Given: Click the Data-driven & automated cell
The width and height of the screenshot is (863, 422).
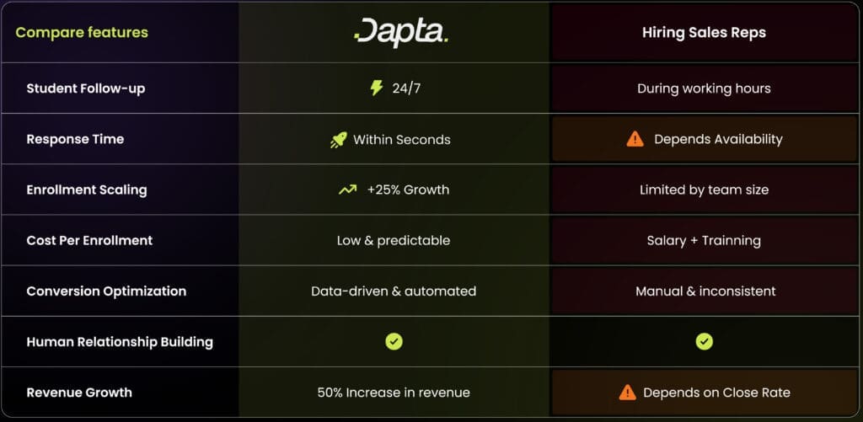Looking at the screenshot, I should 394,291.
